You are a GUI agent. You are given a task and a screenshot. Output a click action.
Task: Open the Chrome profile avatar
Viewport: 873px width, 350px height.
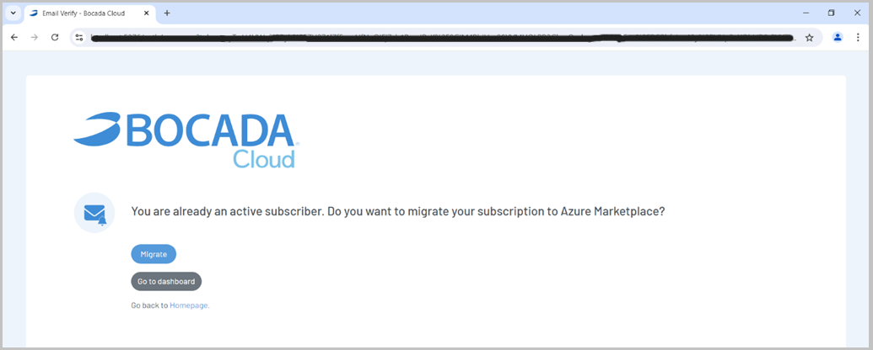[x=838, y=37]
